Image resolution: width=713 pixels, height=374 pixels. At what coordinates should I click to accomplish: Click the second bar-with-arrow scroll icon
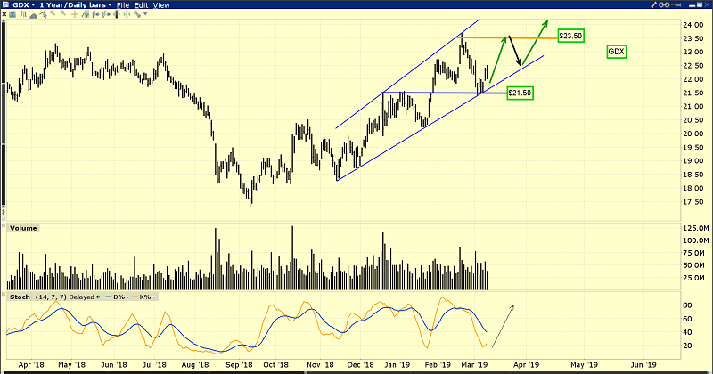(x=106, y=14)
